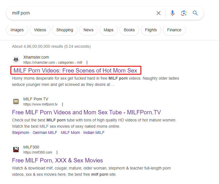Switch to the Books tab
This screenshot has width=219, height=184.
(x=129, y=30)
